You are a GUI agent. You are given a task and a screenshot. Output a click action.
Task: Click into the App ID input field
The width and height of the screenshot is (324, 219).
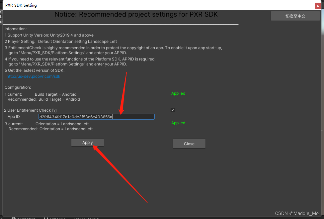[97, 117]
